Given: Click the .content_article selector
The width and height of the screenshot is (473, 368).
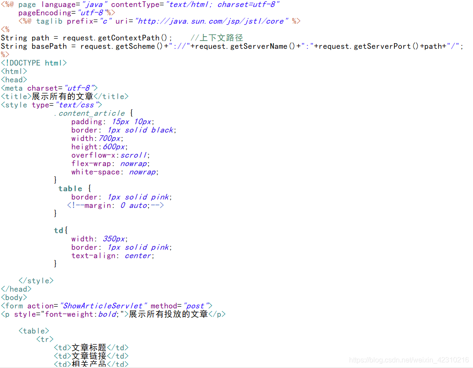Looking at the screenshot, I should pos(89,113).
